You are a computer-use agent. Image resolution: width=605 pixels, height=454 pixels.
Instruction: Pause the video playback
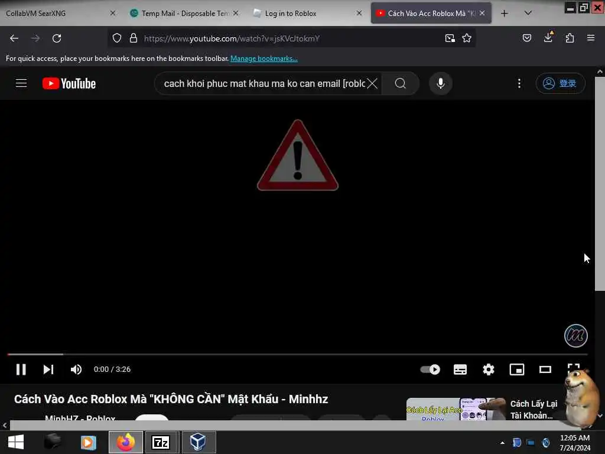21,369
